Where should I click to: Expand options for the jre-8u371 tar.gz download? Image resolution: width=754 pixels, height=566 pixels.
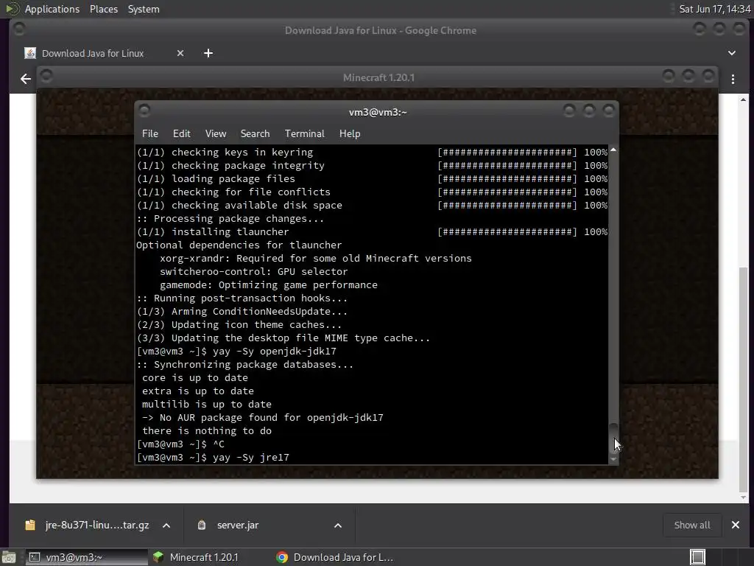point(166,525)
